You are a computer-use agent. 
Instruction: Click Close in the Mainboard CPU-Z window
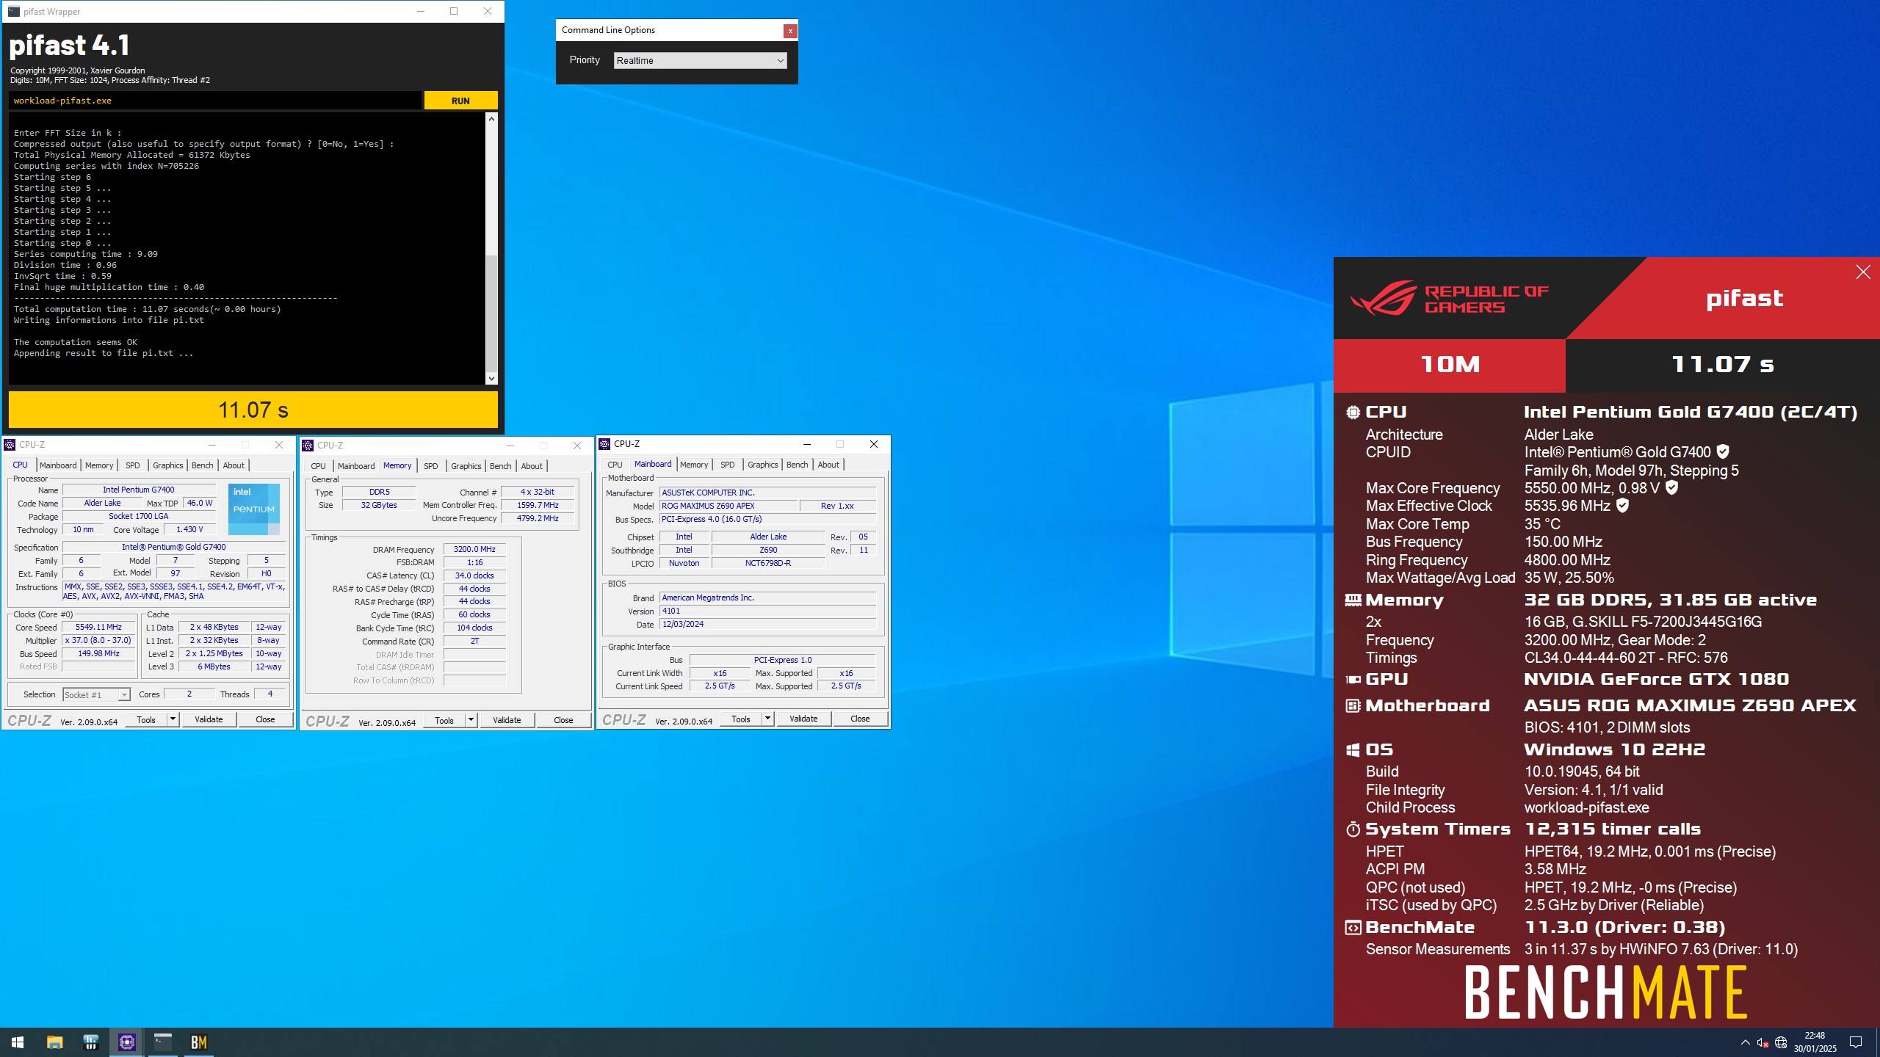pyautogui.click(x=860, y=719)
